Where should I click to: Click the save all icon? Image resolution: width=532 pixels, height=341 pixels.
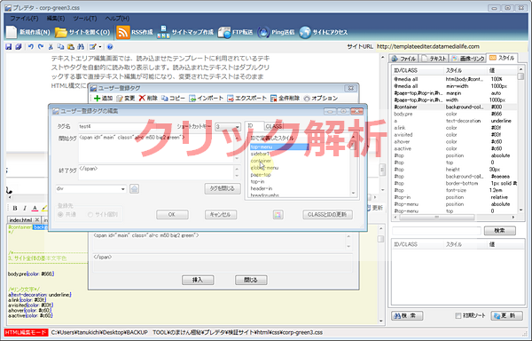[19, 46]
